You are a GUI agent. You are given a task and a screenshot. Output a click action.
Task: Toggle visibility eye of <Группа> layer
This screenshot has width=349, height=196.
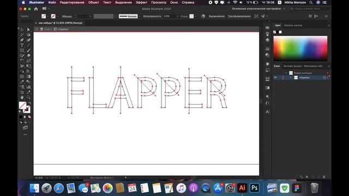point(275,77)
